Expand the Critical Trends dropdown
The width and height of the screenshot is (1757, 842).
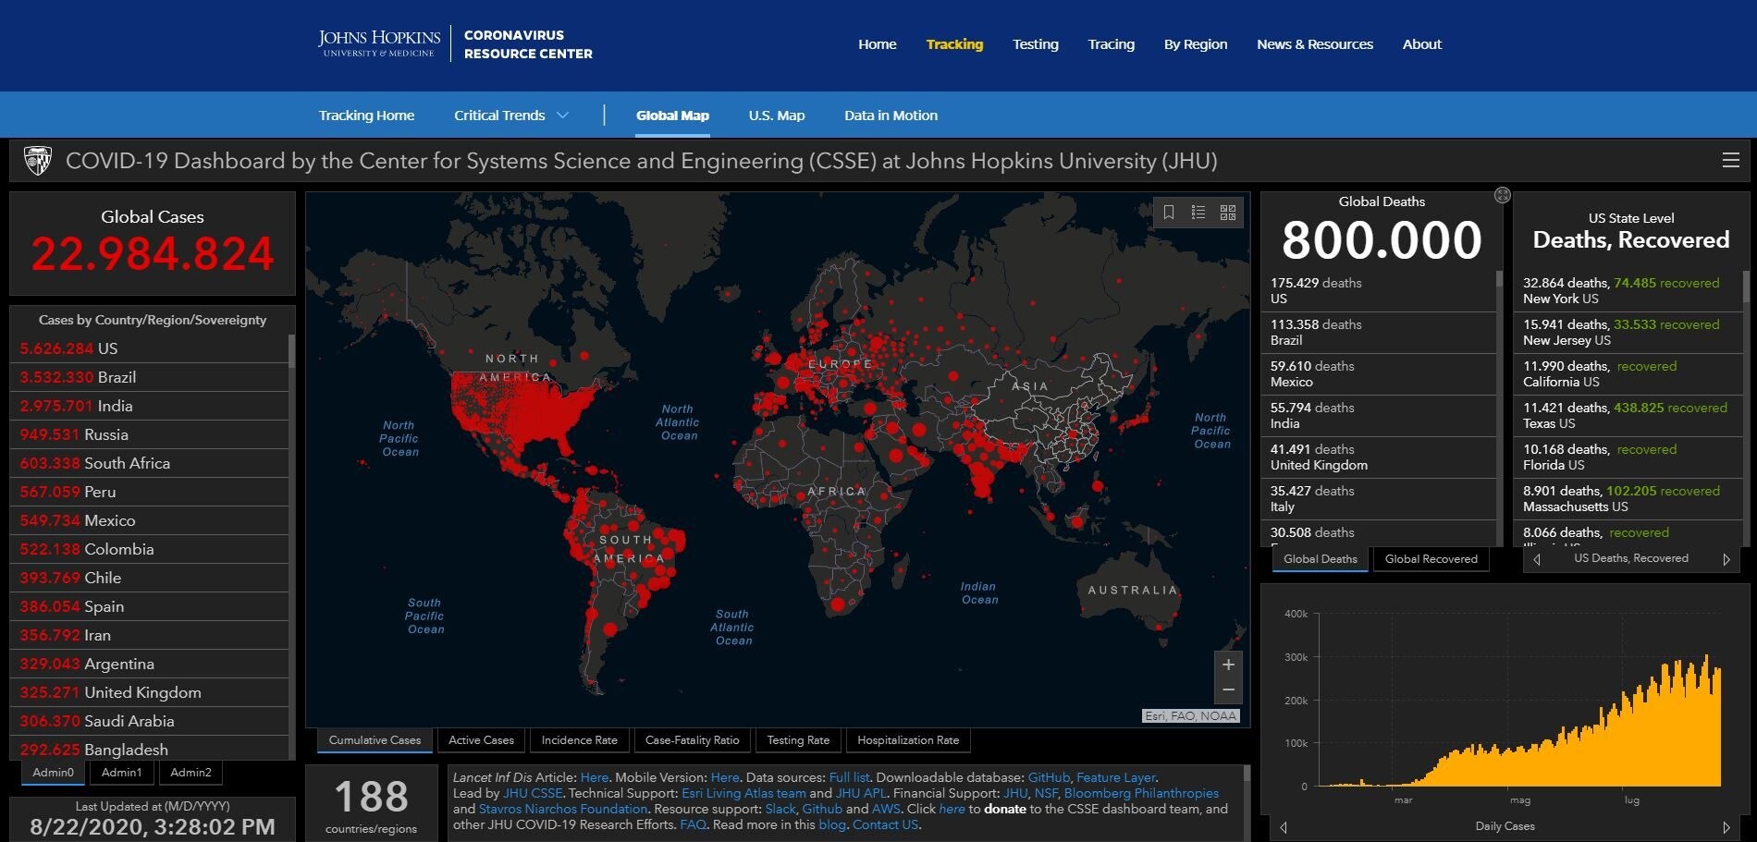tap(511, 116)
